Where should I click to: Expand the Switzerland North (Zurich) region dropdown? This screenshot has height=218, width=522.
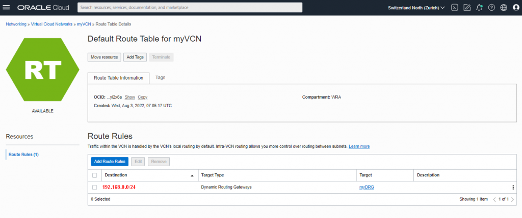pyautogui.click(x=416, y=8)
